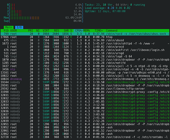Click the MEM% column header
The image size is (170, 140).
pyautogui.click(x=87, y=31)
